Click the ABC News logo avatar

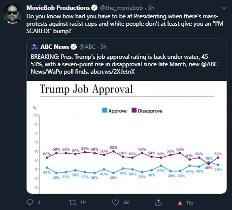click(34, 47)
